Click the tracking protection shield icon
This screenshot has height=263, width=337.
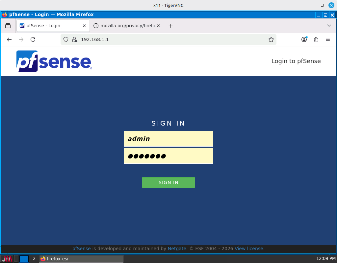coord(65,39)
